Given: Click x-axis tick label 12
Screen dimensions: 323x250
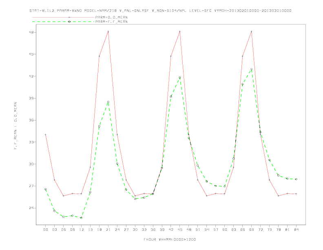Looking at the screenshot, I should (x=82, y=230).
